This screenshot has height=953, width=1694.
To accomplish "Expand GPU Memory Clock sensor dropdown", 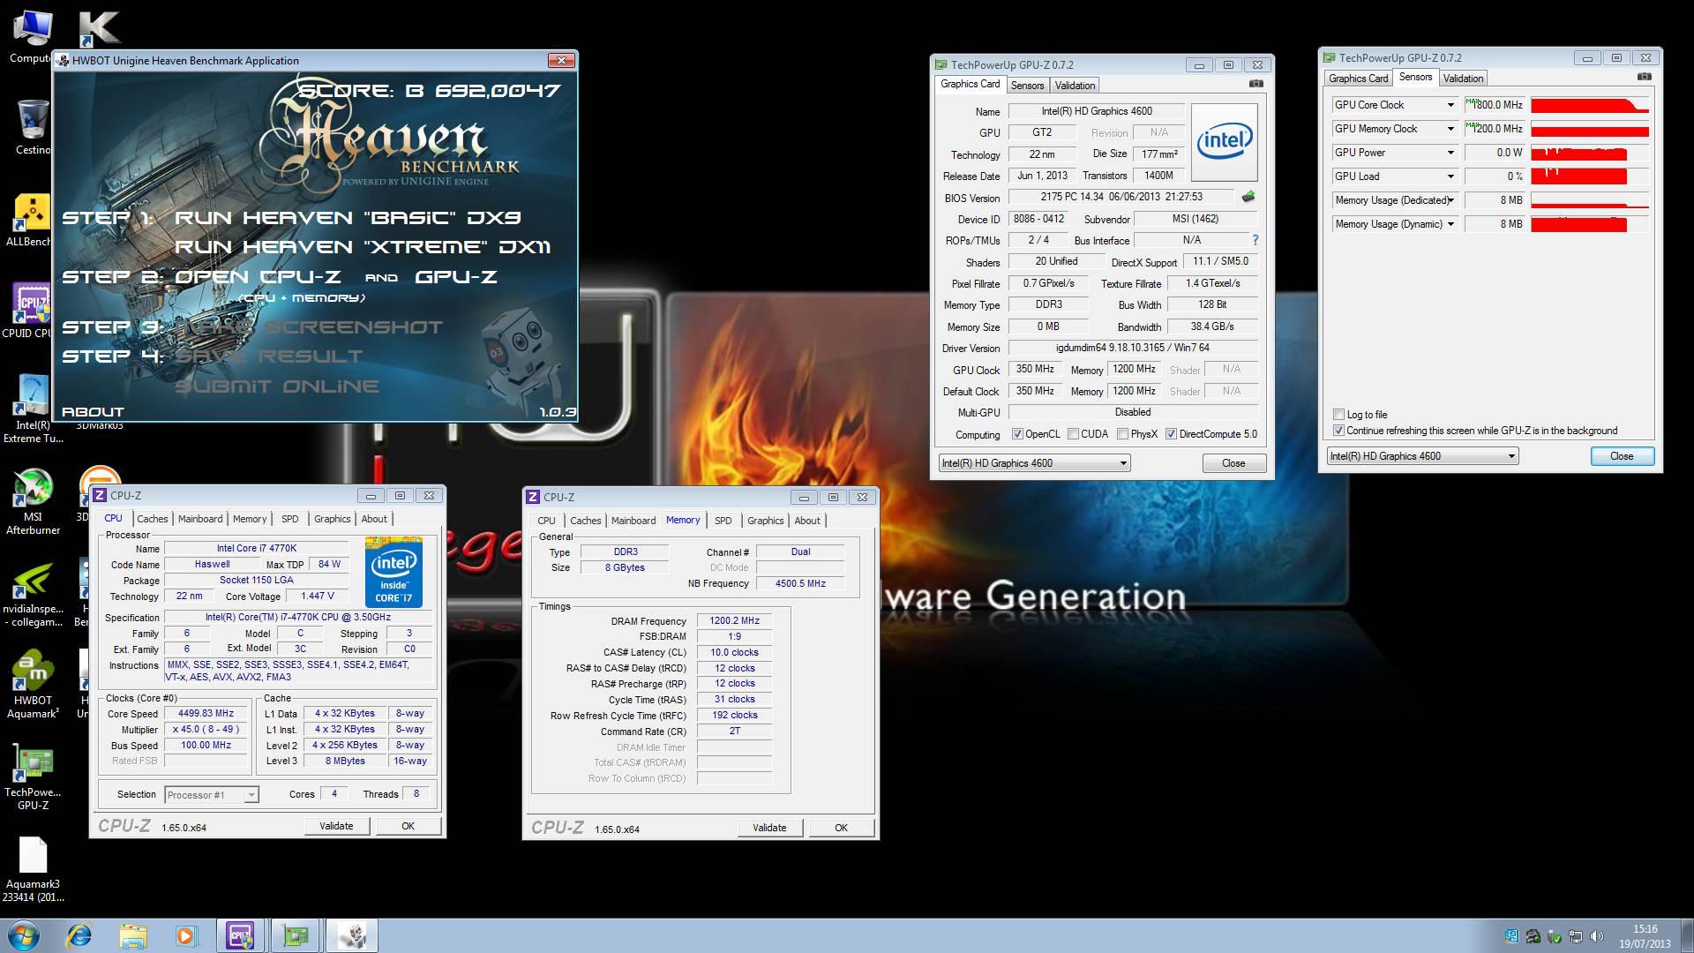I will coord(1450,129).
